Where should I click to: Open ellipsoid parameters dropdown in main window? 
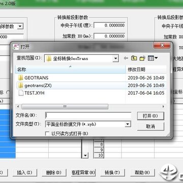[x=20, y=26]
